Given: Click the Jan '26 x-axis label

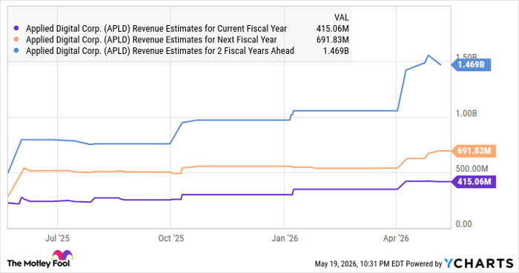Looking at the screenshot, I should 285,238.
